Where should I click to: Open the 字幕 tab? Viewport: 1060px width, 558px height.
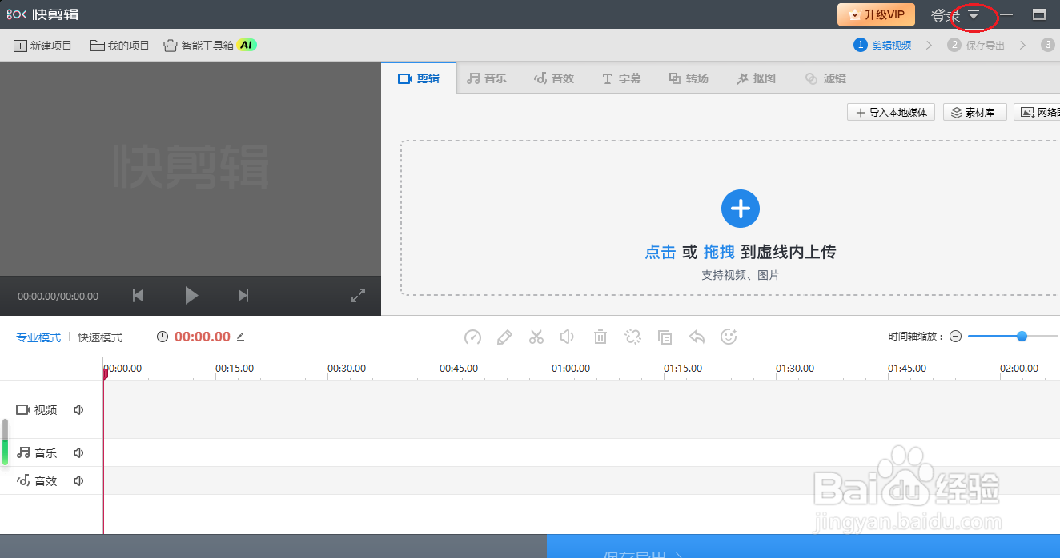tap(621, 78)
